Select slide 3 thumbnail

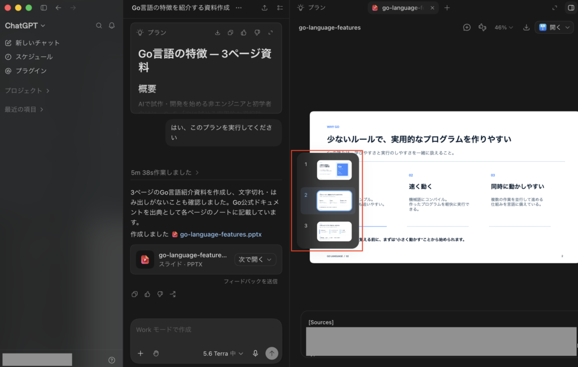click(x=334, y=232)
